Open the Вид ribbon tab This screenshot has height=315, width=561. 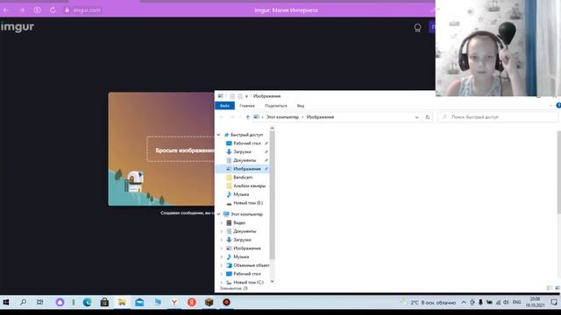click(x=301, y=106)
